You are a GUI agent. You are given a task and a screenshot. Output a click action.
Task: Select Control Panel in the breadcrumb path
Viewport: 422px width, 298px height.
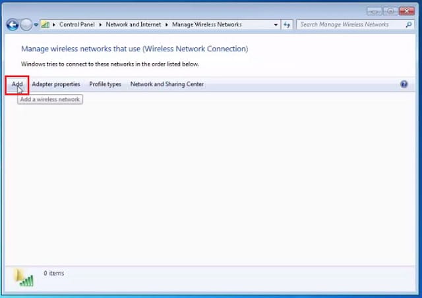click(x=77, y=24)
